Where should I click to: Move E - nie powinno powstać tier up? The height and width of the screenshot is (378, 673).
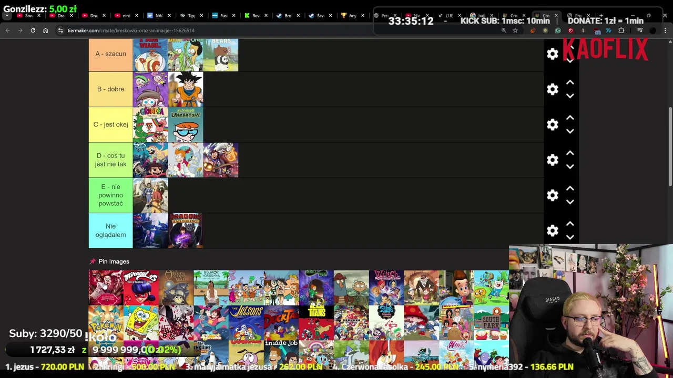[570, 188]
